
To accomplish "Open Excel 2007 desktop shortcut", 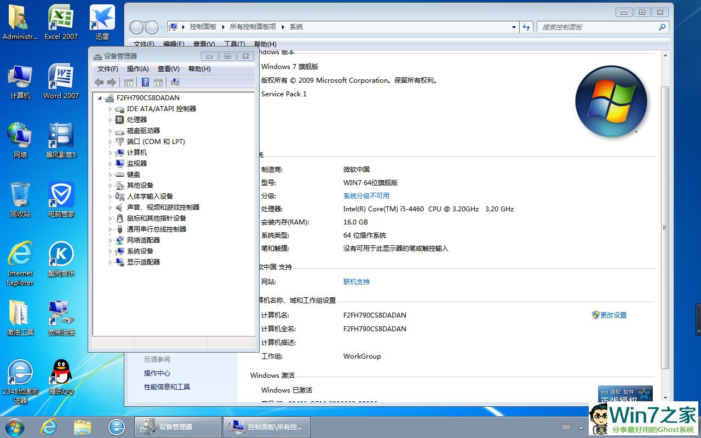I will tap(61, 22).
